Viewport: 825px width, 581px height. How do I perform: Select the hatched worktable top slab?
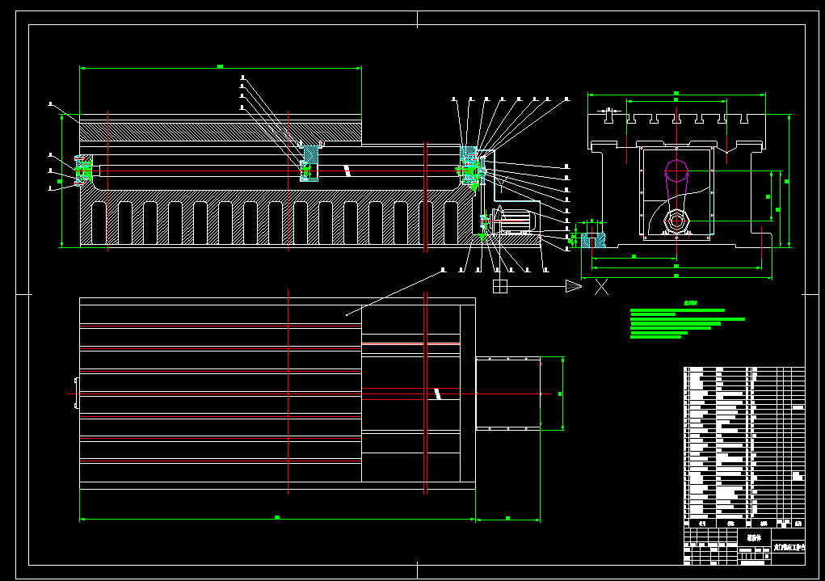[221, 131]
